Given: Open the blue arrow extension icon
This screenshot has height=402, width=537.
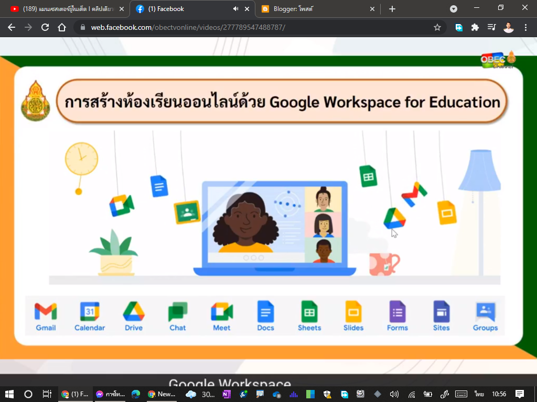Looking at the screenshot, I should click(x=459, y=27).
